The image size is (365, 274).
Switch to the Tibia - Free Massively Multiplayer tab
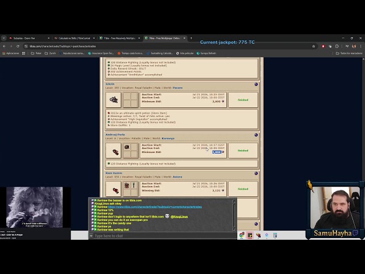(119, 38)
